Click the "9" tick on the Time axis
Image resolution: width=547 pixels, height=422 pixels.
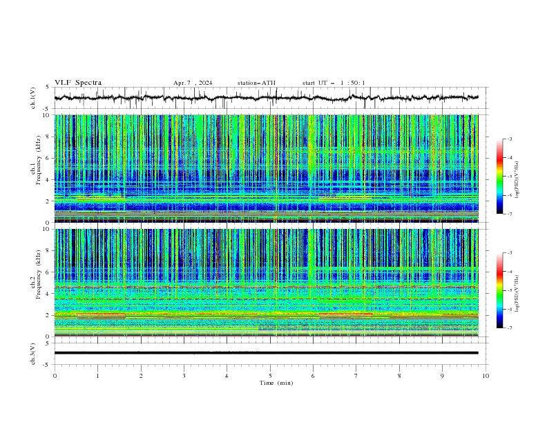pos(442,376)
